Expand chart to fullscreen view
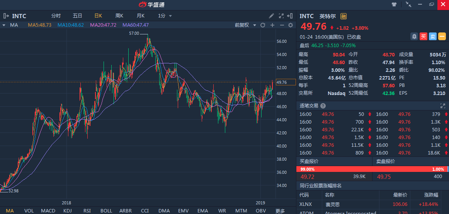This screenshot has width=449, height=214. (x=281, y=16)
